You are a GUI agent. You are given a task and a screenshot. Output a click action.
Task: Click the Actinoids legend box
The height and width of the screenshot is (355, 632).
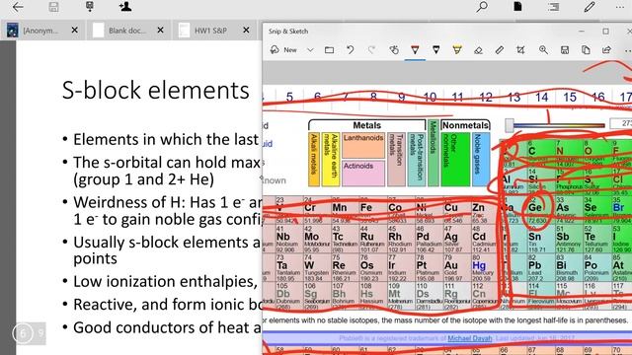click(363, 174)
